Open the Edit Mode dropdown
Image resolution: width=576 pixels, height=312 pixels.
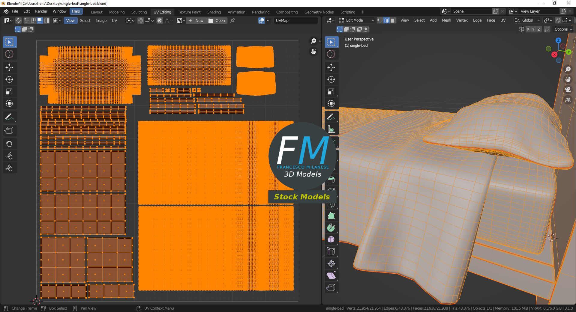coord(356,20)
